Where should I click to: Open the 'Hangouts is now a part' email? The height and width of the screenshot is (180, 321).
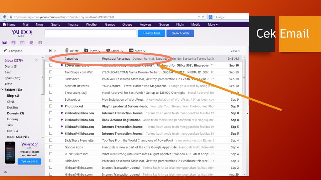tap(143, 147)
